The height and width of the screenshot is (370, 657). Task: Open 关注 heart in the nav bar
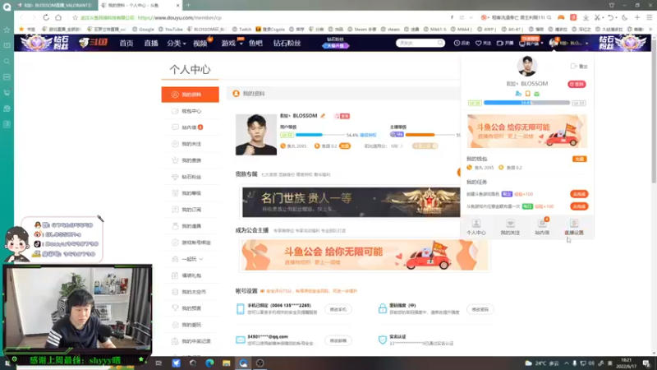pos(483,44)
